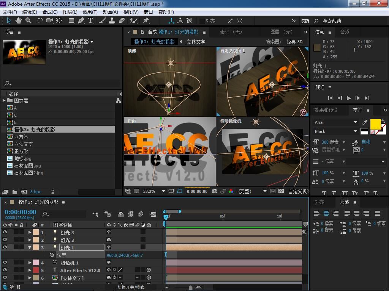
Task: Create a new folder in Project panel
Action: 15,192
